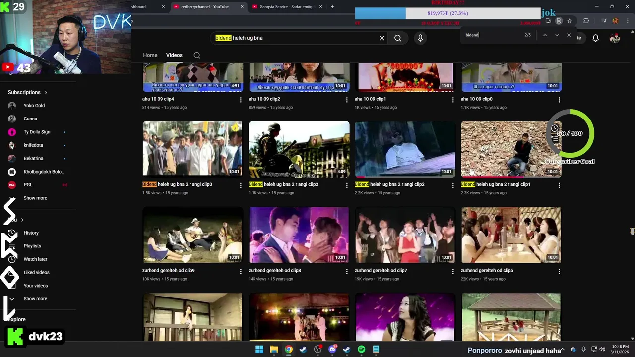Viewport: 635px width, 357px height.
Task: Open Spotify from the taskbar
Action: 361,350
